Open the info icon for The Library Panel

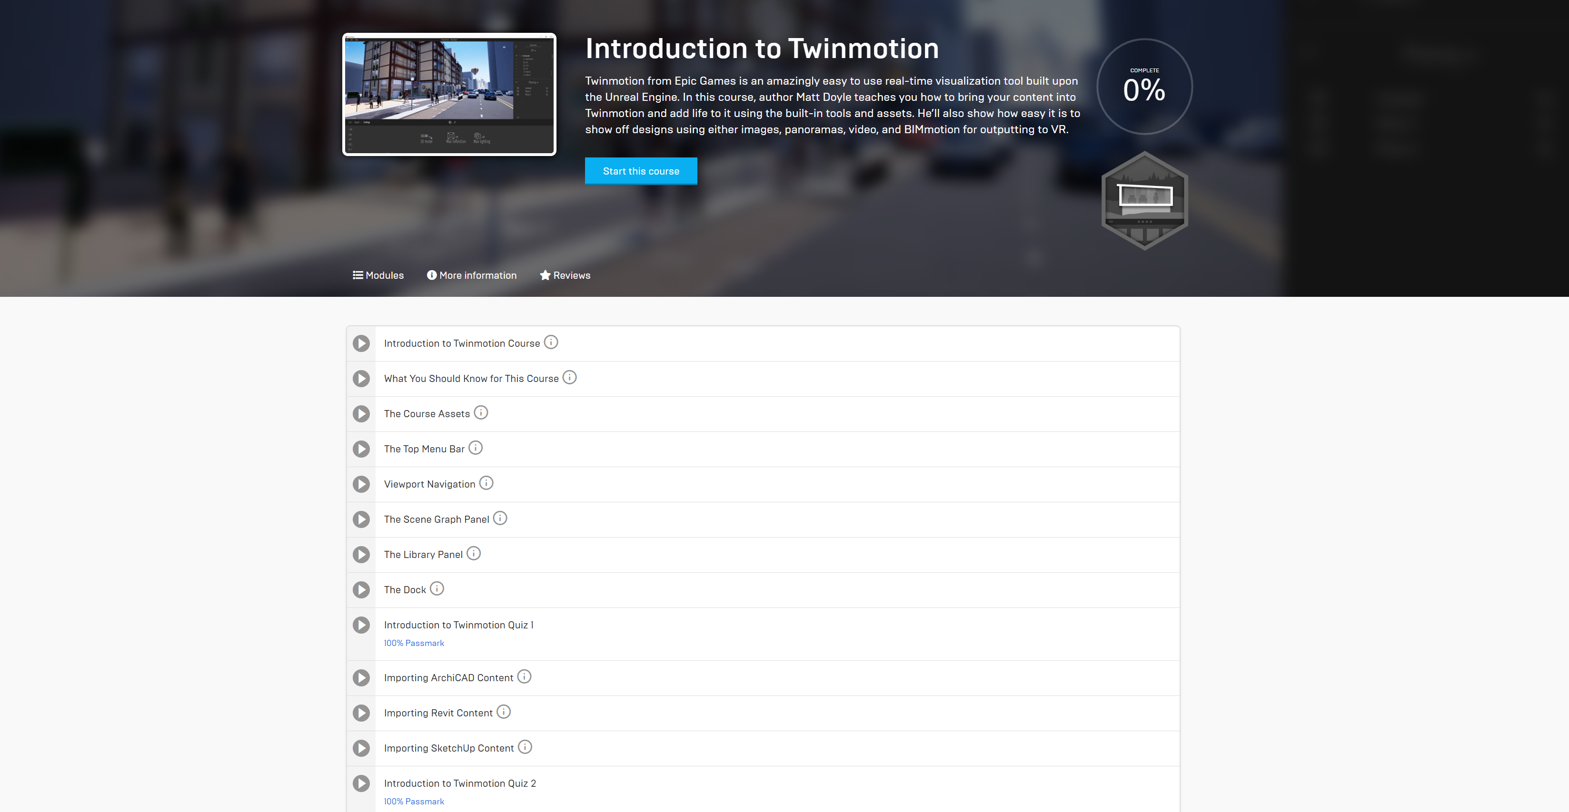pos(473,553)
